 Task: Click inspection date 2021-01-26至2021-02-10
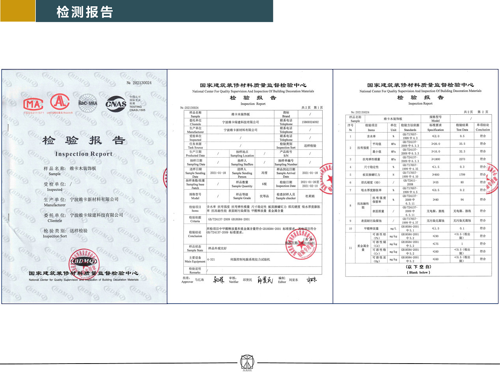[310, 184]
